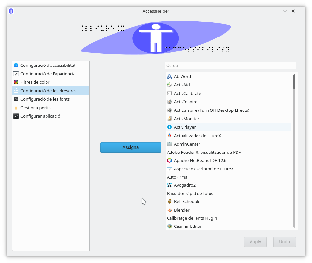Select ActivAid in the application list
The width and height of the screenshot is (312, 263).
point(228,85)
